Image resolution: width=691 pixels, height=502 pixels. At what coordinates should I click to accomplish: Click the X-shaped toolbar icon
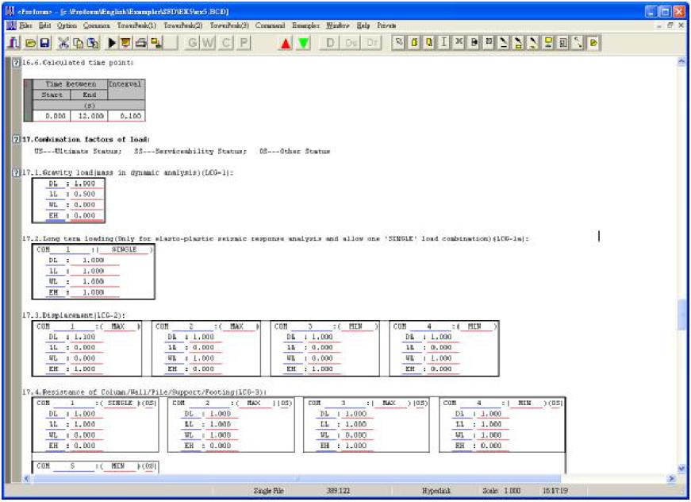point(459,42)
